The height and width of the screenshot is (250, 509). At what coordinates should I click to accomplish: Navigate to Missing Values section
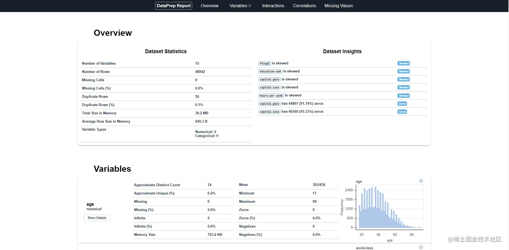pyautogui.click(x=339, y=6)
